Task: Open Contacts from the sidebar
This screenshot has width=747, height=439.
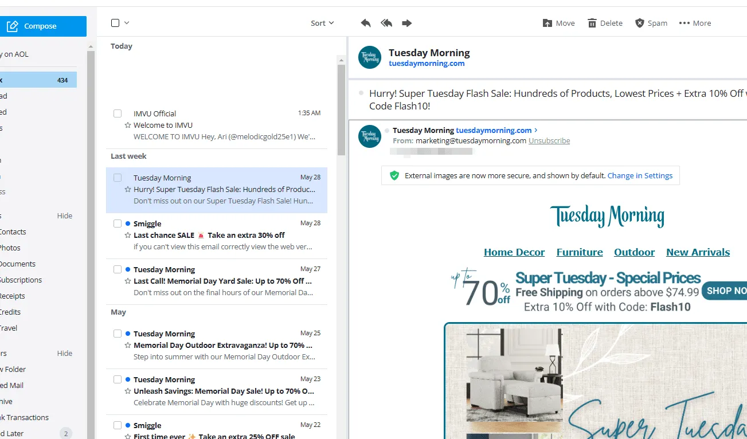Action: 14,232
